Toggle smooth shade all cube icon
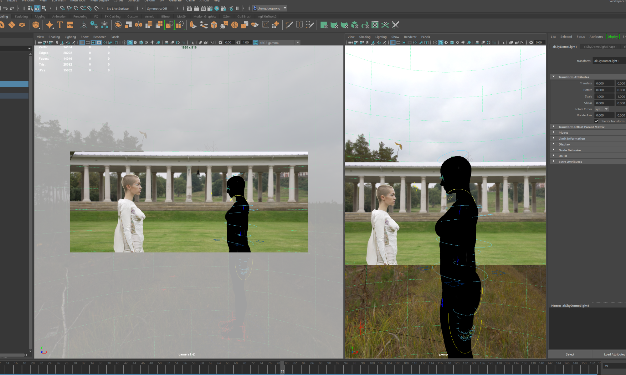Image resolution: width=626 pixels, height=375 pixels. coord(130,42)
